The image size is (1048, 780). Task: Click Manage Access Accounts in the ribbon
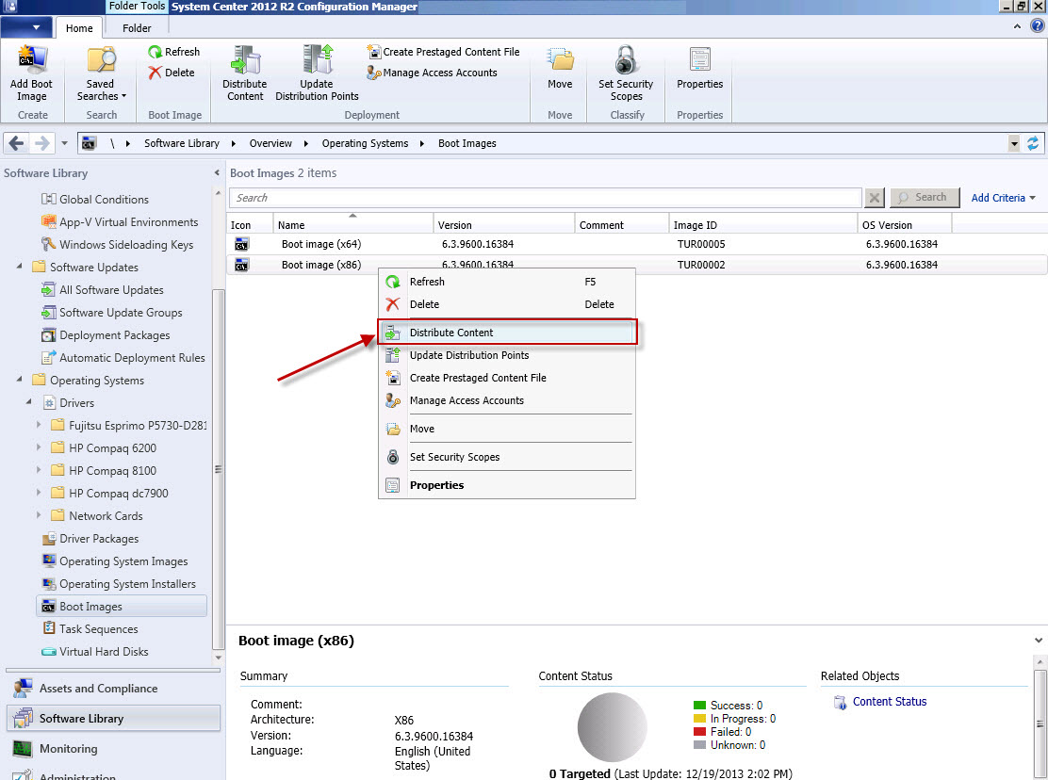432,73
